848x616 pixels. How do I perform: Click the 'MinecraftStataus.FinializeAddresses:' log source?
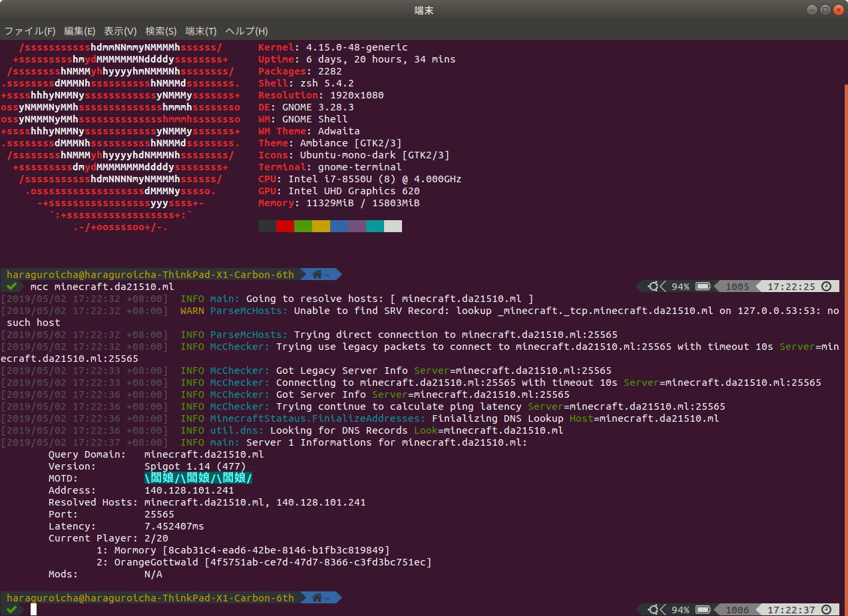(x=318, y=418)
